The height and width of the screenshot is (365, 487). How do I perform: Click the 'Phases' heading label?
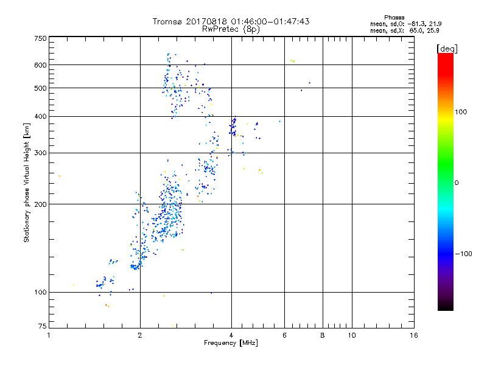coord(394,18)
